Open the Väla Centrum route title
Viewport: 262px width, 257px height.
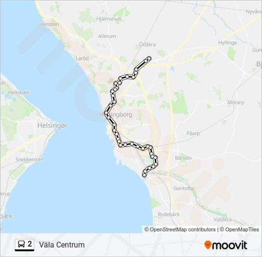click(62, 245)
